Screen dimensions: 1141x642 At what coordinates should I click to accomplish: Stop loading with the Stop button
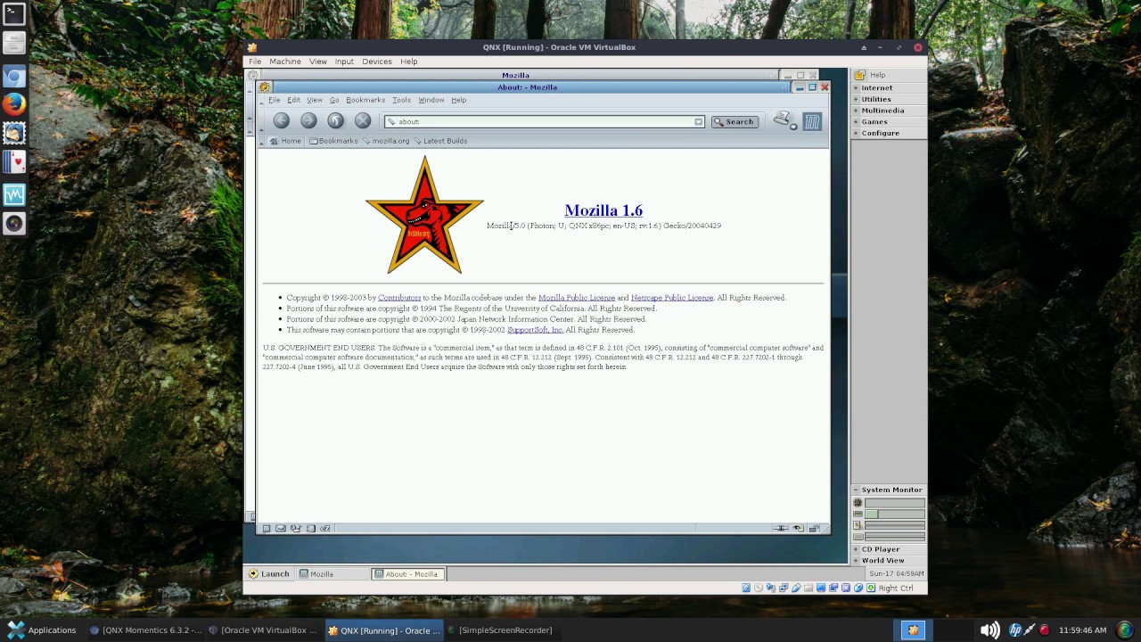[363, 120]
